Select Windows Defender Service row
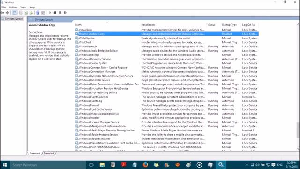 pyautogui.click(x=166, y=80)
